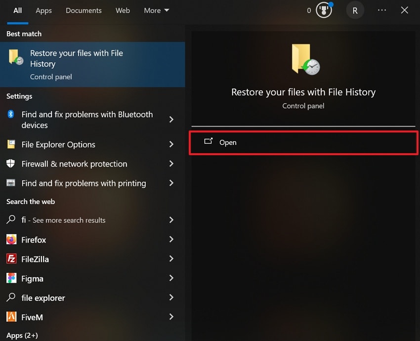Viewport: 420px width, 341px height.
Task: Click the Firewall & network protection shield icon
Action: coord(11,164)
